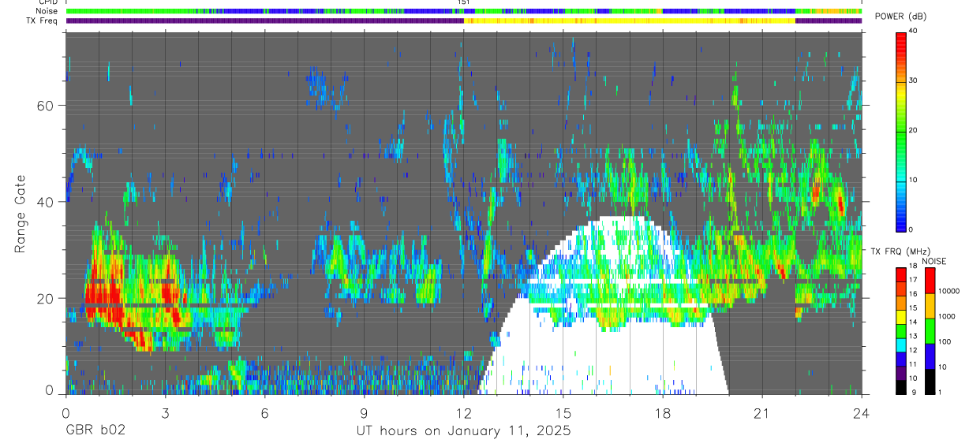Select the 40 tick on POWER scale
Image resolution: width=969 pixels, height=447 pixels.
pyautogui.click(x=915, y=32)
